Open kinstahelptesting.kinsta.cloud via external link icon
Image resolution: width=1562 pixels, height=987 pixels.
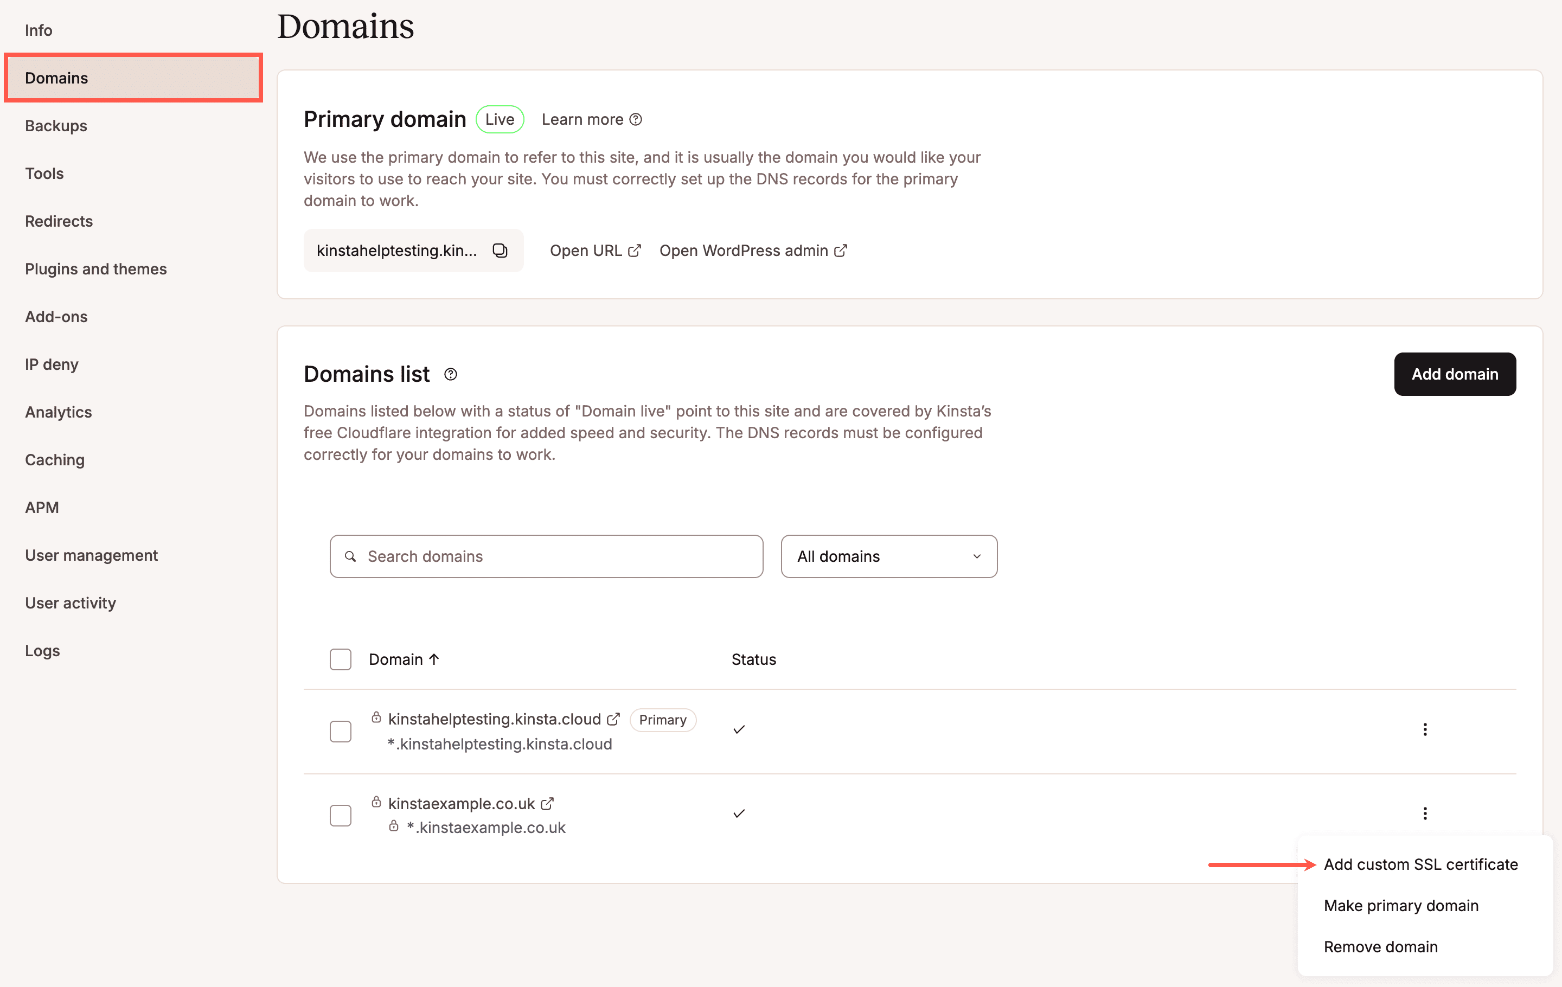613,719
